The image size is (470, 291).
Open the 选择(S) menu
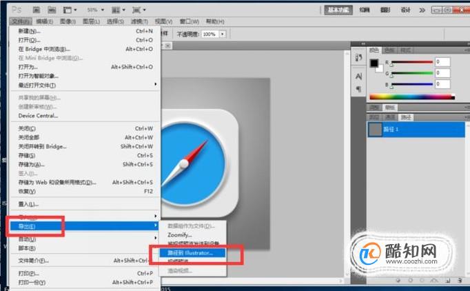pos(115,21)
